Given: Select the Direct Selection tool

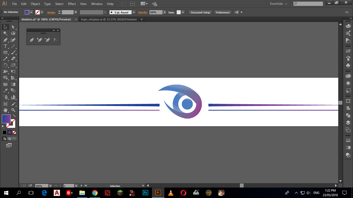Looking at the screenshot, I should pos(13,27).
